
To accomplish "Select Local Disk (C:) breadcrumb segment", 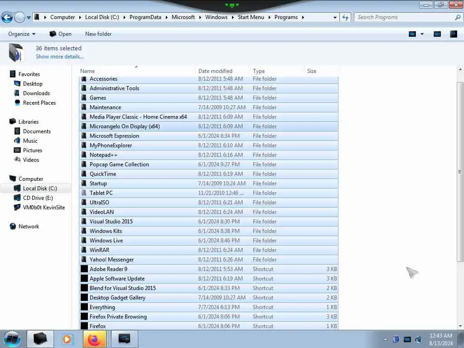I will [102, 18].
